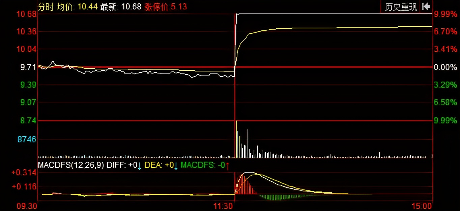Image resolution: width=460 pixels, height=211 pixels.
Task: Click the 9.71 price axis label
Action: pyautogui.click(x=28, y=67)
